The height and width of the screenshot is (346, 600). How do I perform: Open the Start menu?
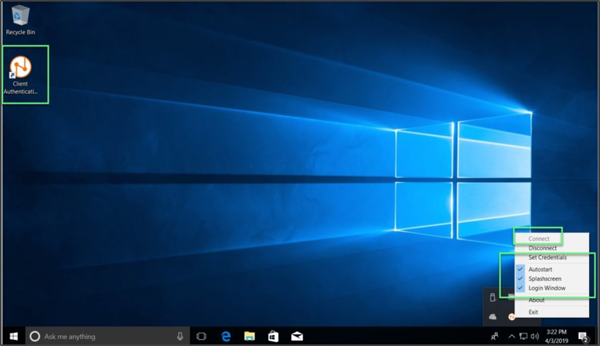13,337
